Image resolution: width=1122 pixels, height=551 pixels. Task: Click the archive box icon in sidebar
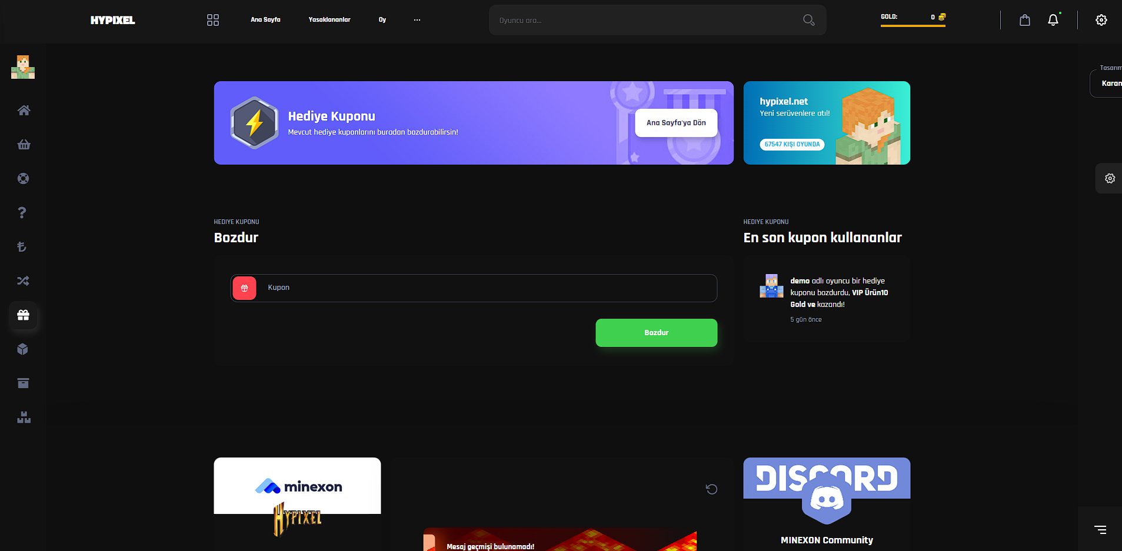point(24,383)
